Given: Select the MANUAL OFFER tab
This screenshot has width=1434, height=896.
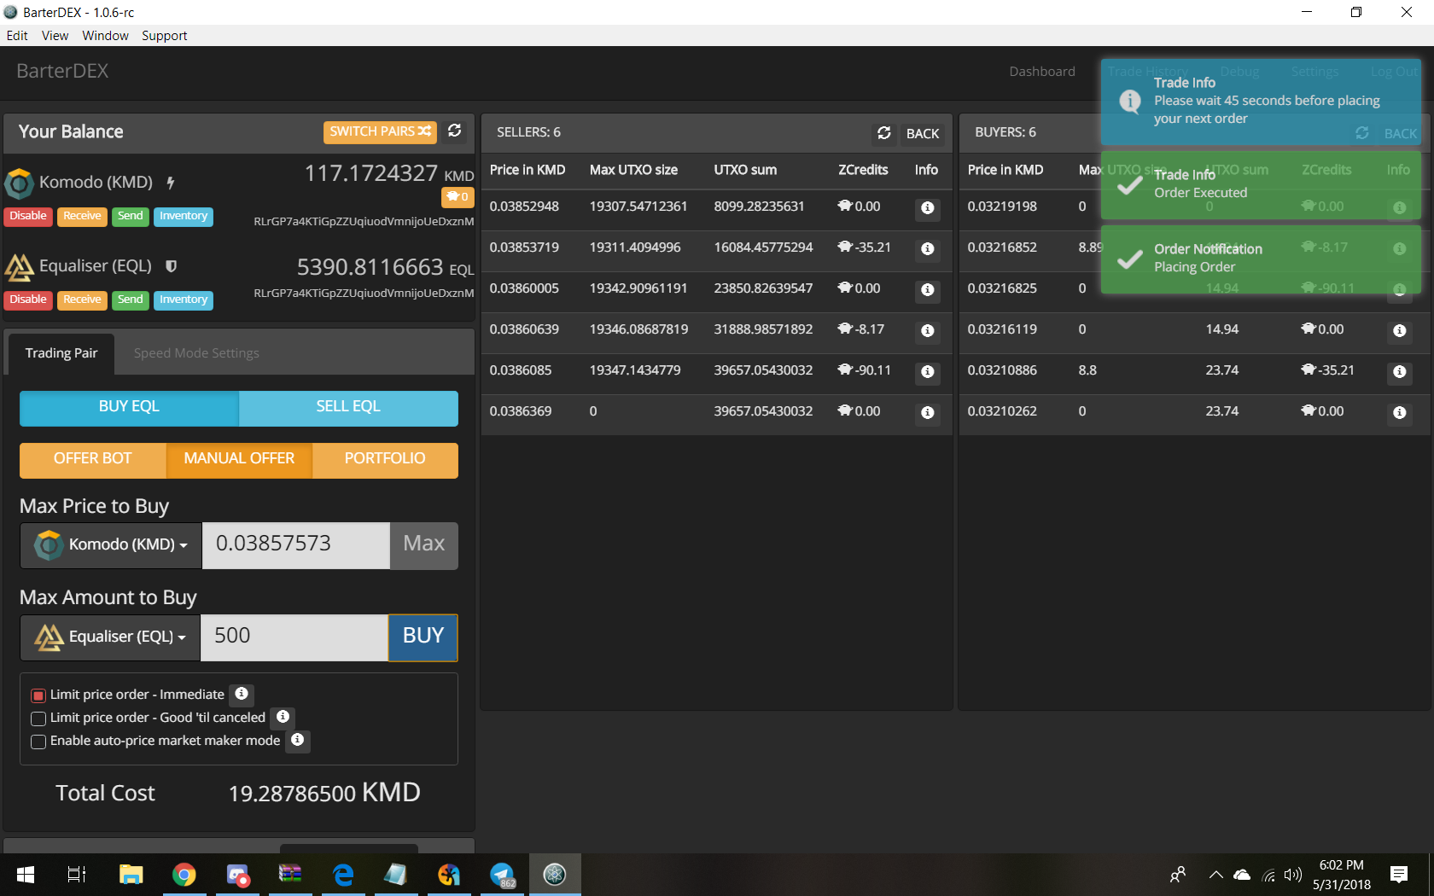Looking at the screenshot, I should [239, 460].
